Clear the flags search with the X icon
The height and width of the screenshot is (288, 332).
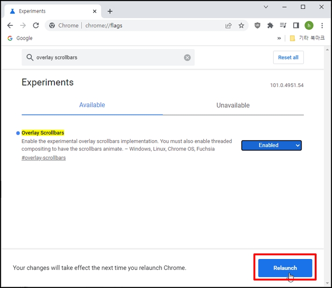coord(187,58)
